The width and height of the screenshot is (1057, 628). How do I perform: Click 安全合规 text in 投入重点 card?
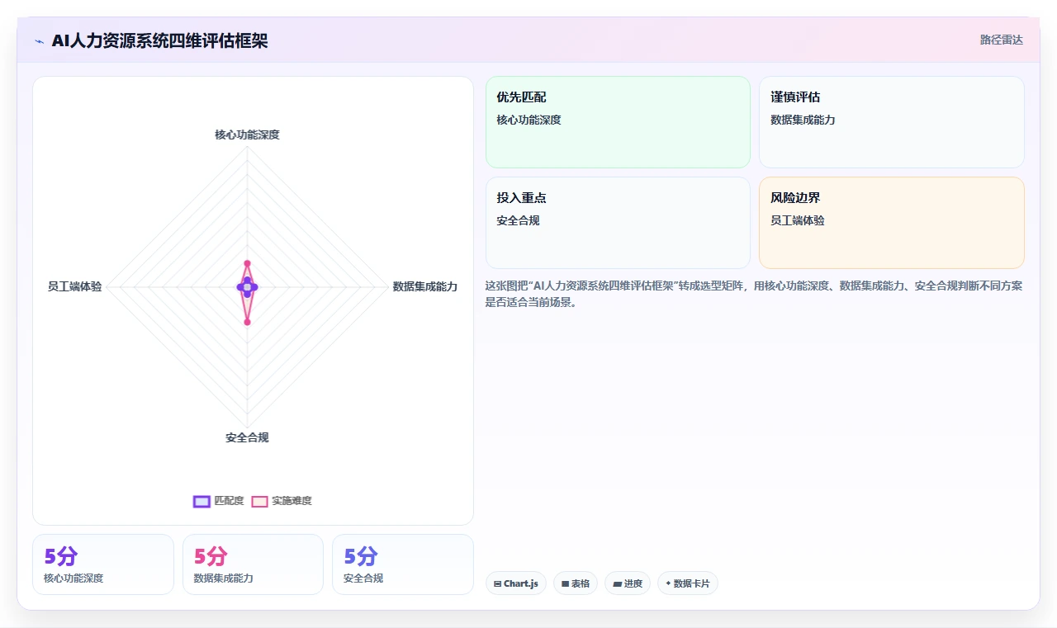[x=518, y=220]
